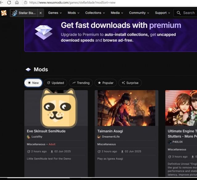197x180 pixels.
Task: Click upload date icon on Taimanin Asagi card
Action: pyautogui.click(x=122, y=152)
